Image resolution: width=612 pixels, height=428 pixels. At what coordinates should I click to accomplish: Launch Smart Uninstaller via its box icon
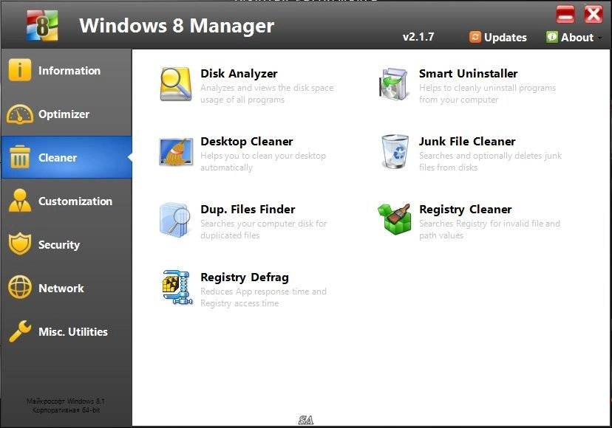(x=394, y=84)
